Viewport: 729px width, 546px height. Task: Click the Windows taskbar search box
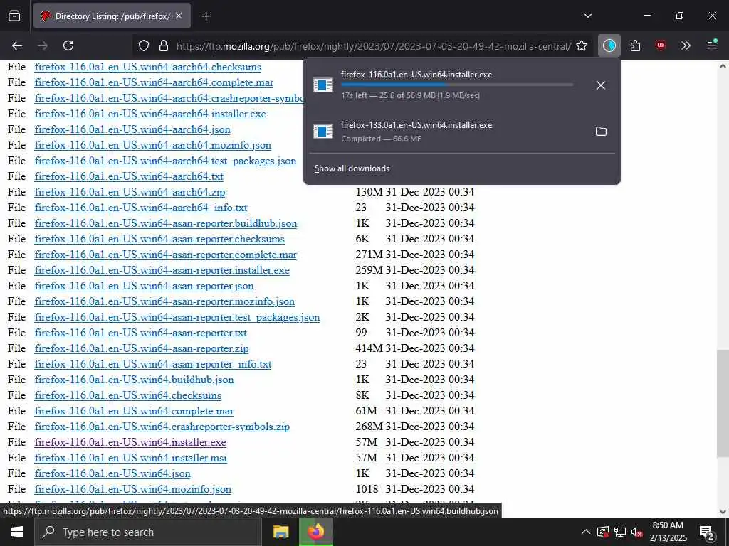[x=148, y=532]
